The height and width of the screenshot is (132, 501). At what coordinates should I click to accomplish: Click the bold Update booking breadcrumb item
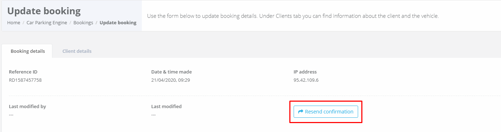click(x=118, y=22)
